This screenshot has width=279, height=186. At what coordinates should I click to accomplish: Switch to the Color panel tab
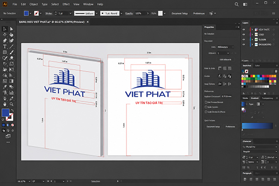point(257,66)
